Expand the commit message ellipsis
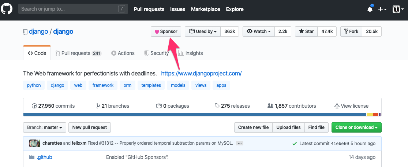408x167 pixels. 240,143
